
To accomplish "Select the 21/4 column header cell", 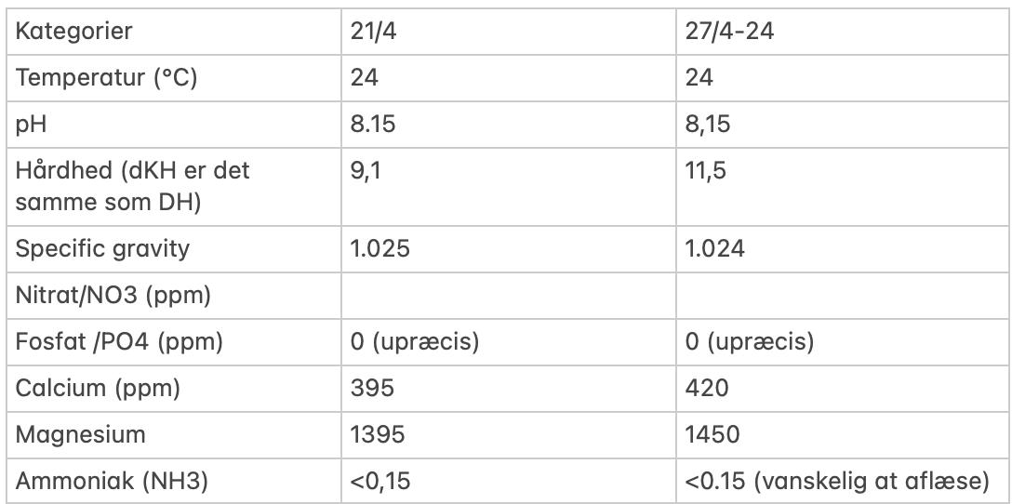I will pyautogui.click(x=371, y=31).
